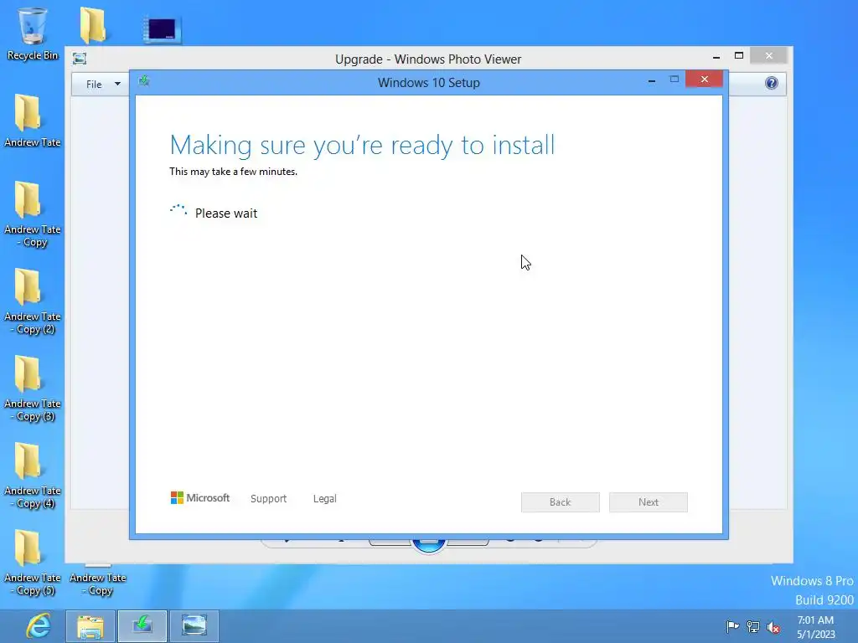This screenshot has width=858, height=643.
Task: Click the 'Windows 10 Setup' window title
Action: (428, 83)
